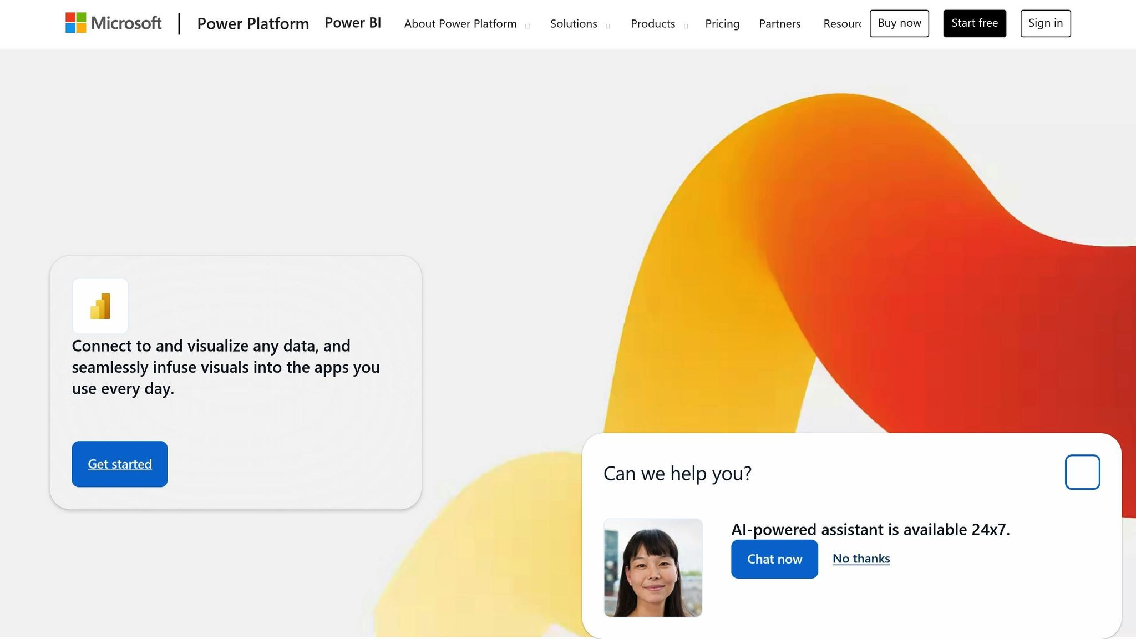The height and width of the screenshot is (639, 1136).
Task: Click the AI assistant agent photo
Action: click(653, 567)
